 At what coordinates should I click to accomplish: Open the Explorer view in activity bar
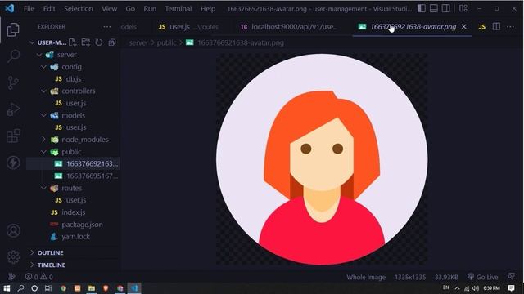[13, 29]
